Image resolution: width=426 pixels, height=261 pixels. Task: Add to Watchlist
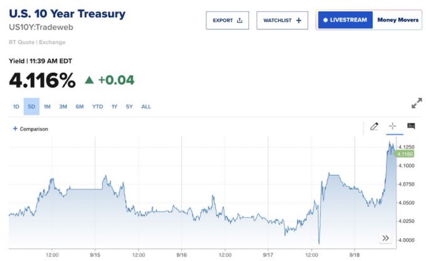click(x=282, y=20)
